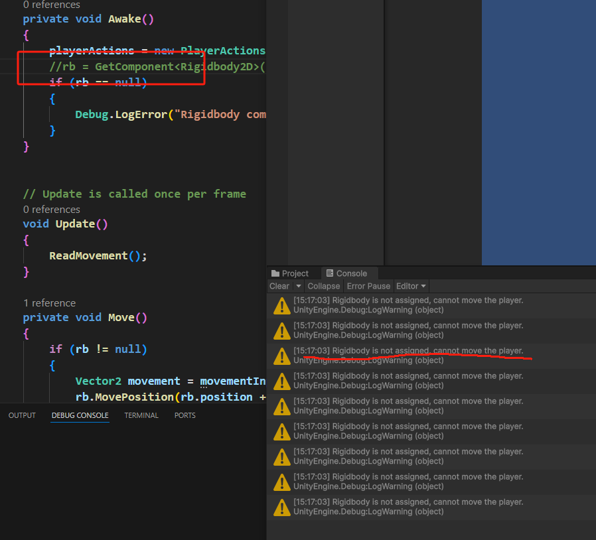The image size is (596, 540).
Task: Click the warning icon of the second log entry
Action: click(x=281, y=330)
